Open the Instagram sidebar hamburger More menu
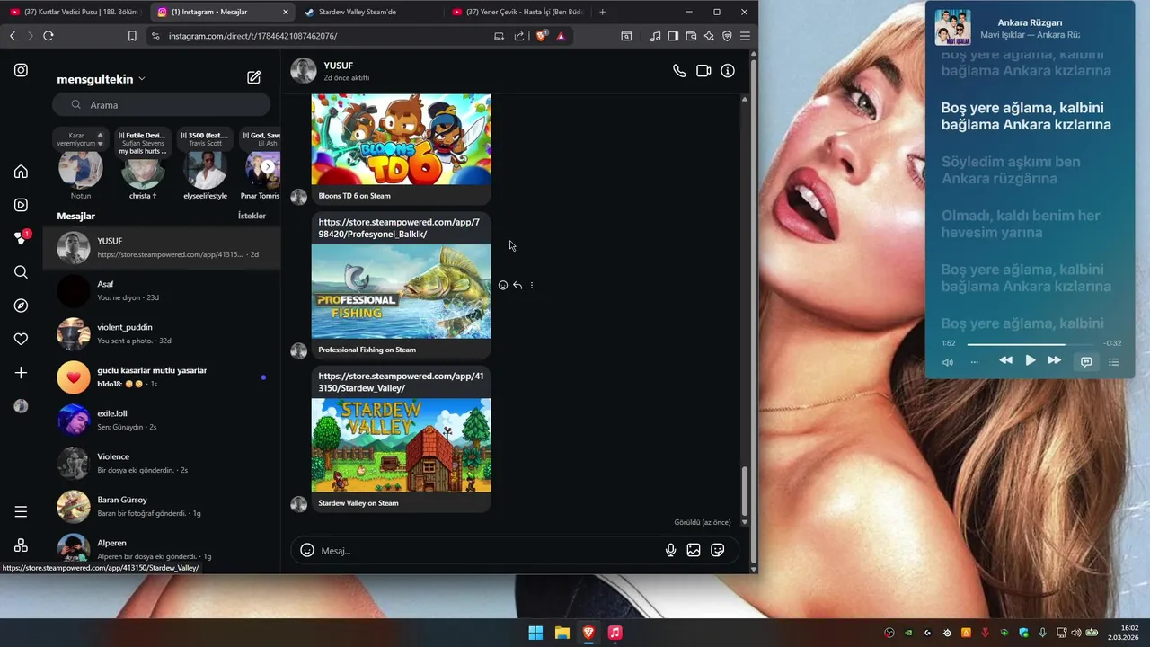The height and width of the screenshot is (647, 1150). point(21,511)
